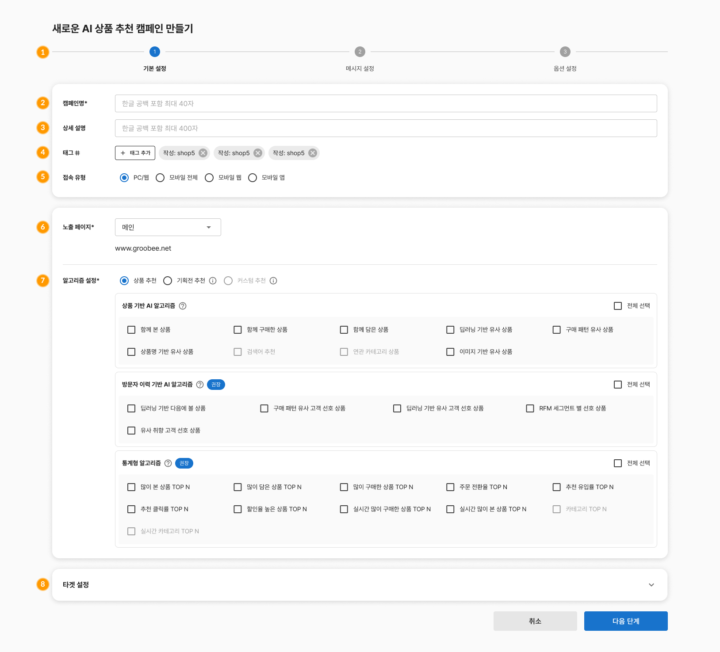Click info icon next to 기획전 추천

point(213,281)
